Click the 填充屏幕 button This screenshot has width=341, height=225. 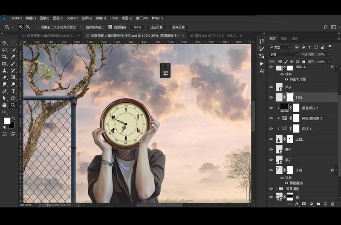(x=178, y=27)
